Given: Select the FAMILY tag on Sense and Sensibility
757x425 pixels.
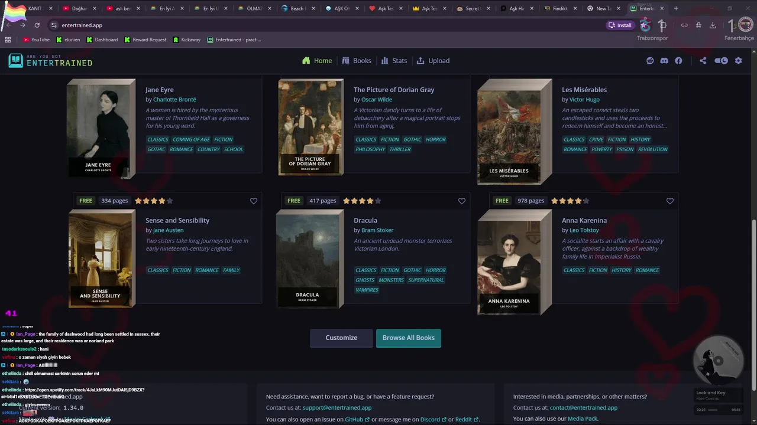Looking at the screenshot, I should tap(231, 270).
